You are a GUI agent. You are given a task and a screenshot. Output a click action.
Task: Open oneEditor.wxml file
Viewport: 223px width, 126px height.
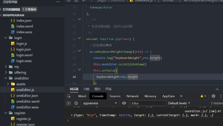tap(28, 101)
